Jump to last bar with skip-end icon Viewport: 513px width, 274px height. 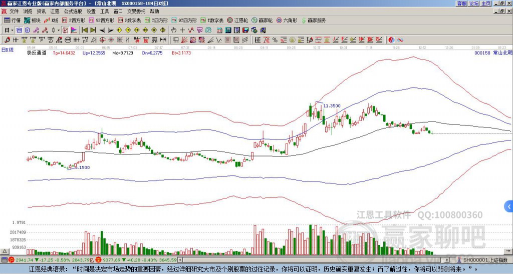point(93,30)
